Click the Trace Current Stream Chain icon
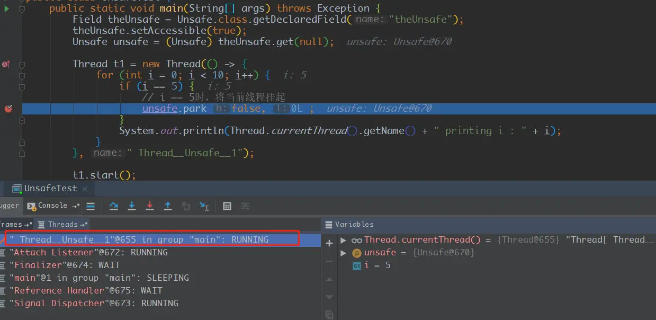656x320 pixels. point(245,206)
